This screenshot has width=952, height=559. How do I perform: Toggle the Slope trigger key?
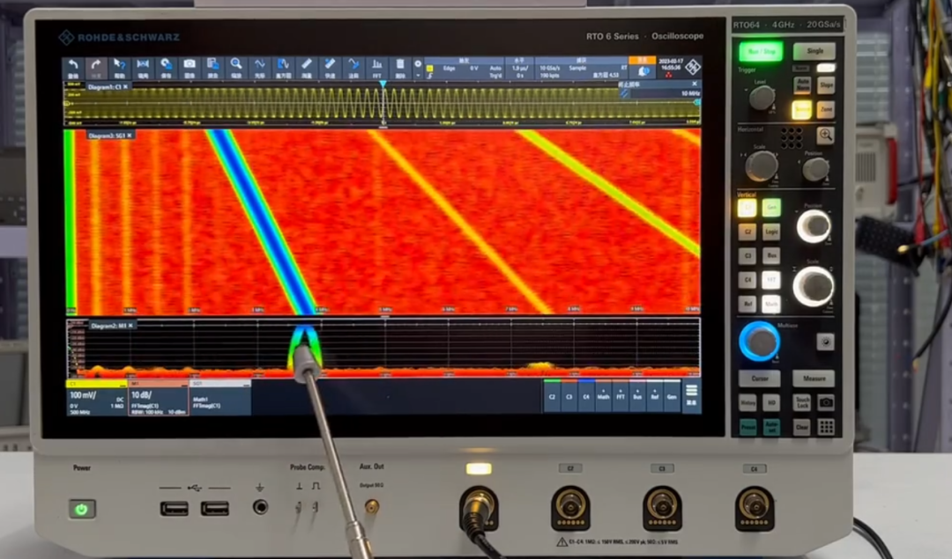coord(826,85)
